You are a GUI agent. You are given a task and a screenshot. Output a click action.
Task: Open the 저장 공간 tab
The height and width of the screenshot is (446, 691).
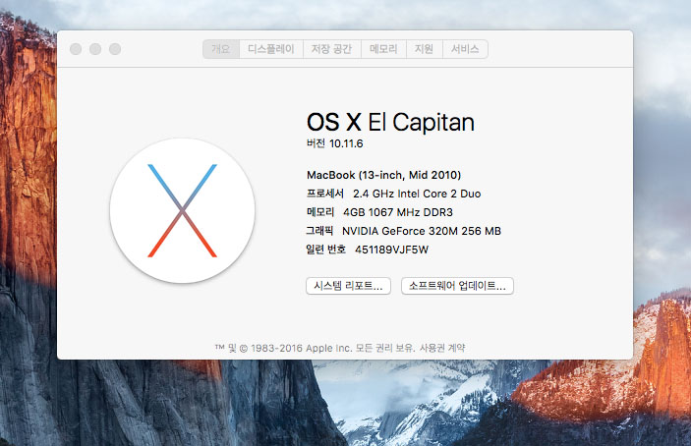tap(330, 49)
